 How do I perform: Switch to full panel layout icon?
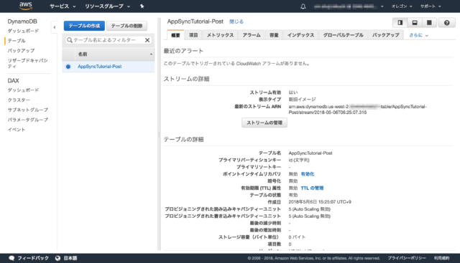pos(429,22)
